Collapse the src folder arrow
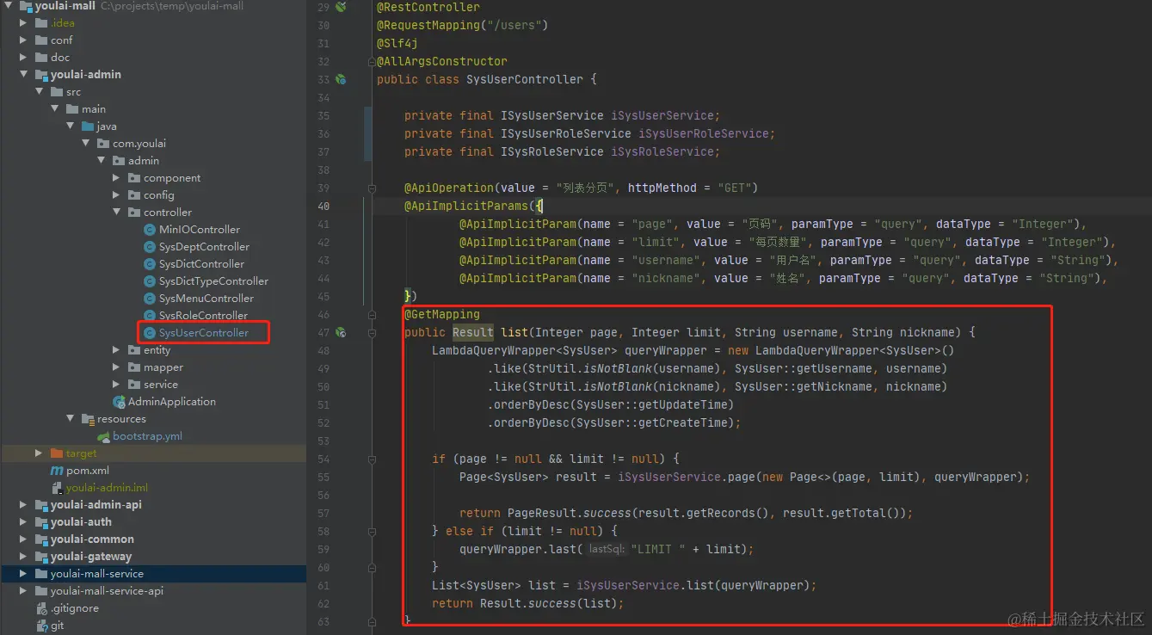Viewport: 1152px width, 635px height. pyautogui.click(x=39, y=92)
